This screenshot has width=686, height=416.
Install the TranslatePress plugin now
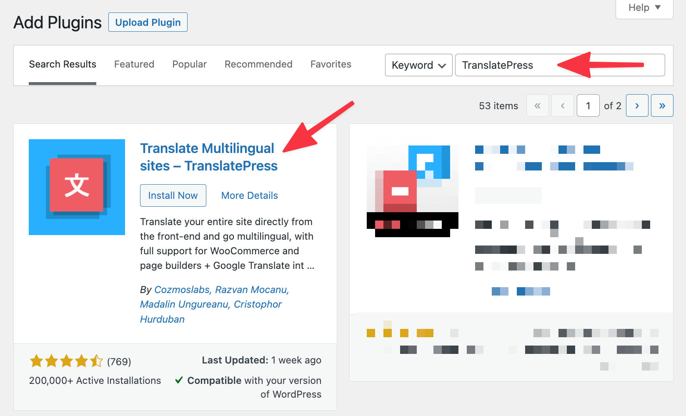pyautogui.click(x=173, y=195)
